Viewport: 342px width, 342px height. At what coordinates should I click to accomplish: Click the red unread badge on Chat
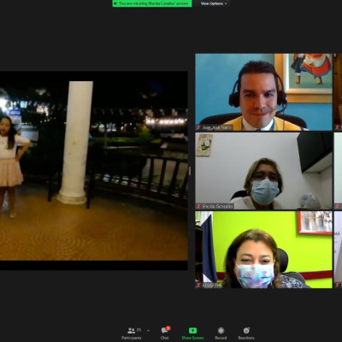click(168, 328)
